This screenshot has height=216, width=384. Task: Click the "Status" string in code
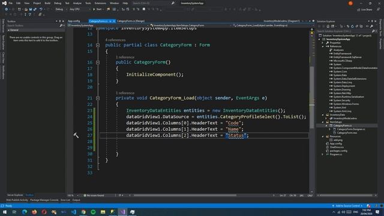point(236,136)
